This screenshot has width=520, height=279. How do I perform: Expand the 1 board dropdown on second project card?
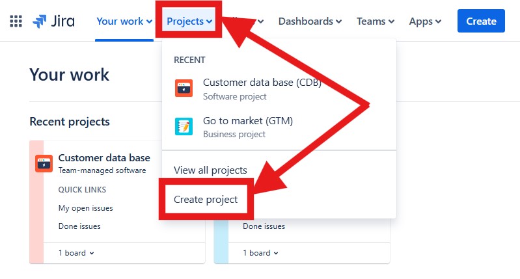261,253
